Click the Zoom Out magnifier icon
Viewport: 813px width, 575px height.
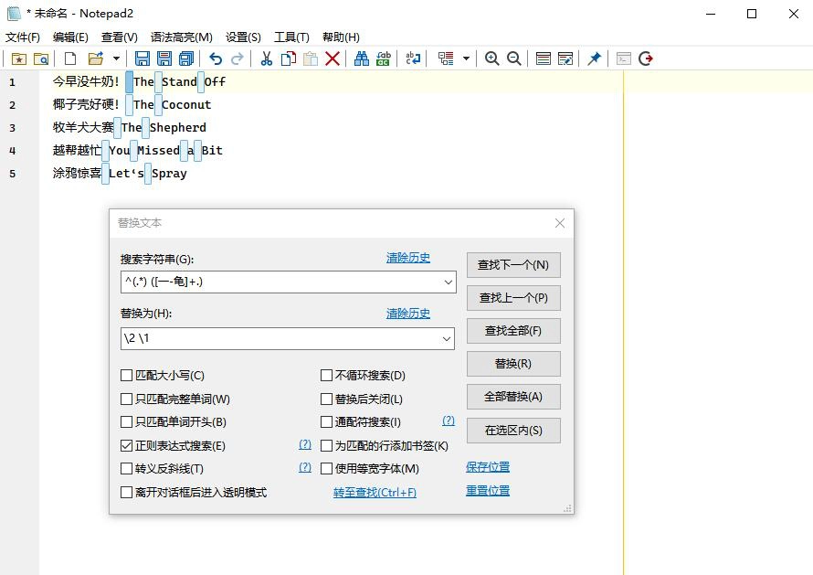[x=514, y=59]
